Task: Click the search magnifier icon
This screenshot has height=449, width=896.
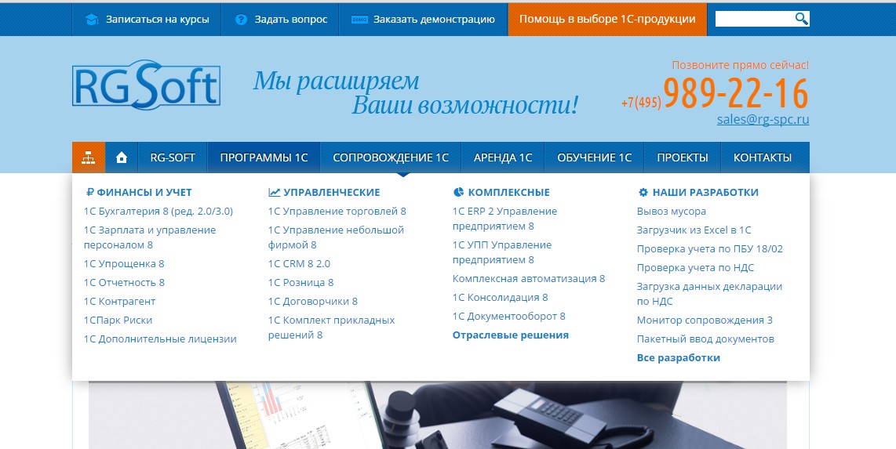Action: tap(801, 19)
